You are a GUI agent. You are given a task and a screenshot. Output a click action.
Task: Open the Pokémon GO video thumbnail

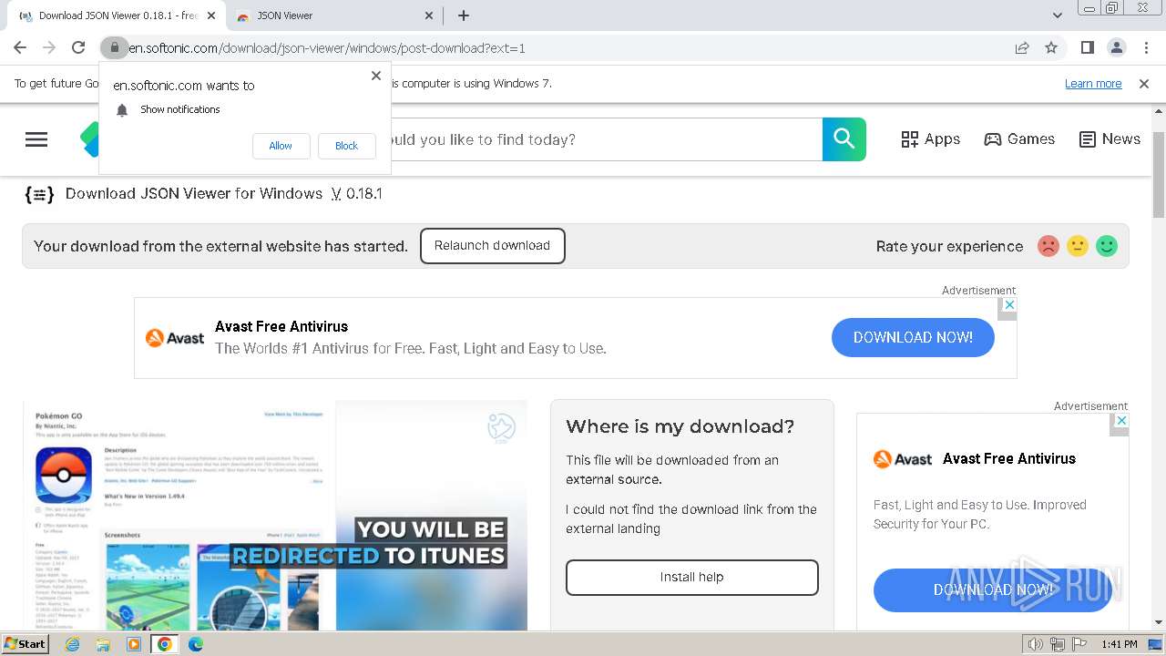coord(275,516)
